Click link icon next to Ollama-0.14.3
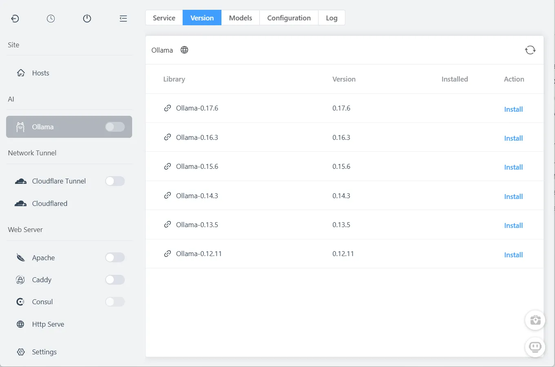Viewport: 555px width, 367px height. [x=168, y=196]
